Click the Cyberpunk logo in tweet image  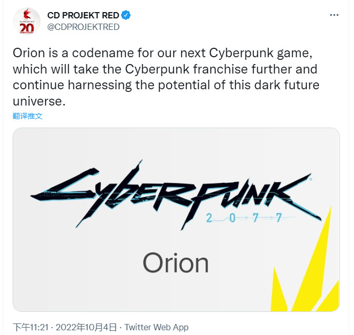(x=175, y=194)
